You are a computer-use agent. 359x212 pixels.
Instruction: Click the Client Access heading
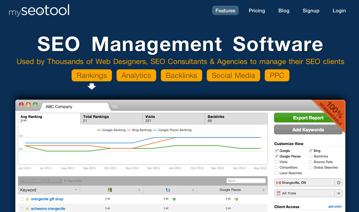(x=287, y=207)
